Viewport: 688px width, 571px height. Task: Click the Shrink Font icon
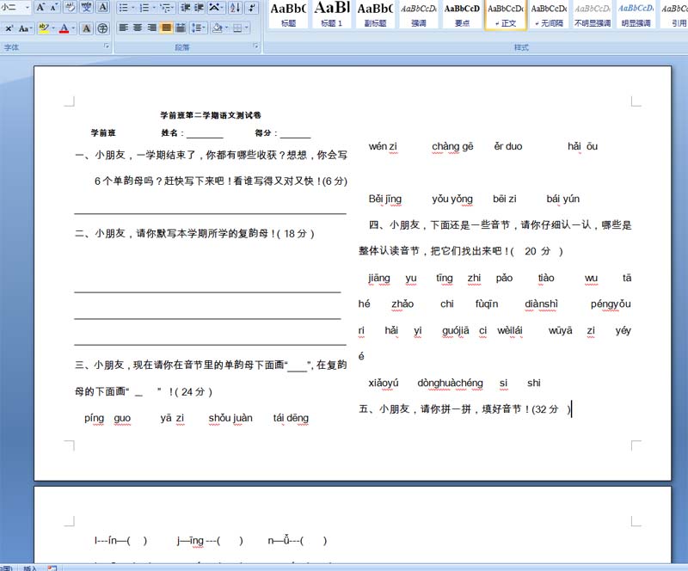coord(54,7)
